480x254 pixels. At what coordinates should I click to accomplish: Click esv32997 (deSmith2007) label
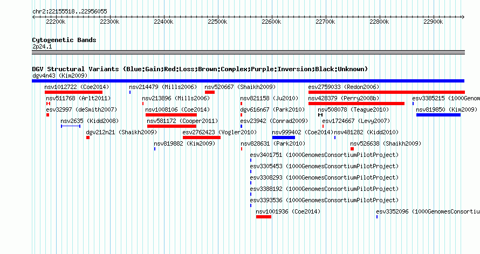point(81,109)
